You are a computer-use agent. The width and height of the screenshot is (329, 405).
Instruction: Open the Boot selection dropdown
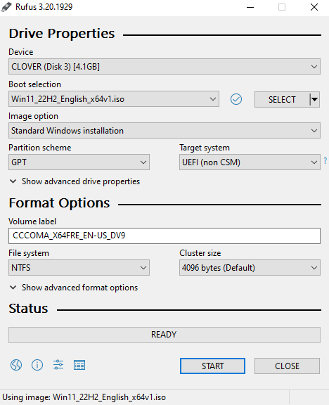pyautogui.click(x=114, y=99)
